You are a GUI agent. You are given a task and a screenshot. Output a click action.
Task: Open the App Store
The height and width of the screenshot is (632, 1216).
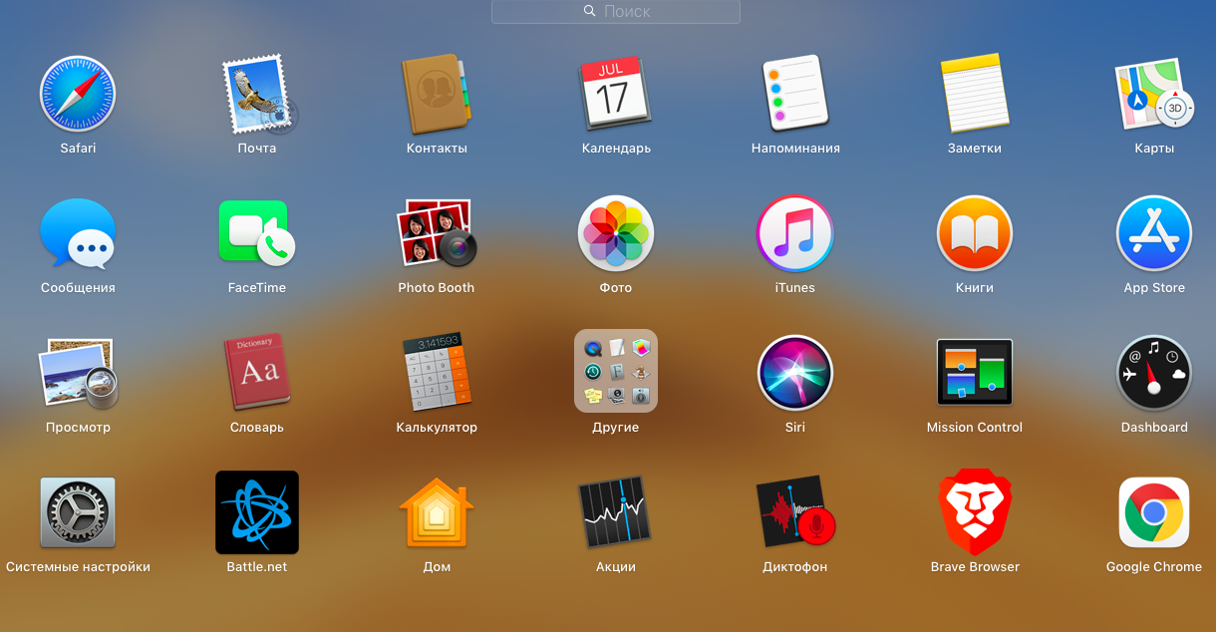tap(1154, 233)
